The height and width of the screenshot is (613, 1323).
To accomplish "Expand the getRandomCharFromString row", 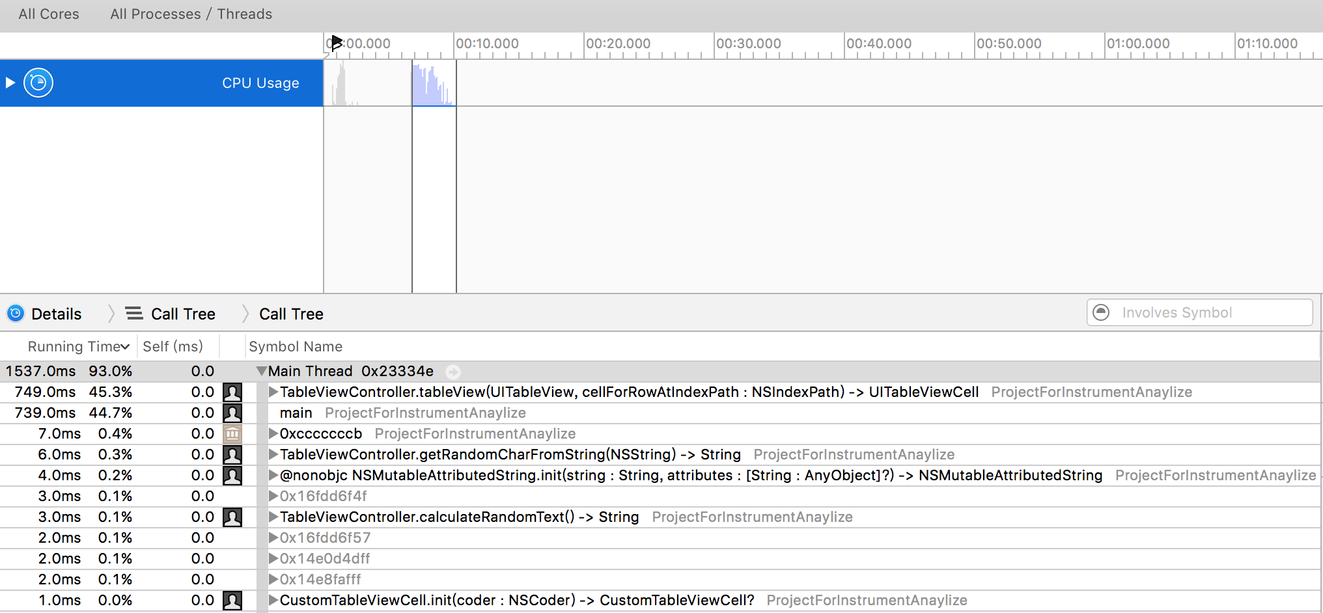I will pyautogui.click(x=273, y=454).
